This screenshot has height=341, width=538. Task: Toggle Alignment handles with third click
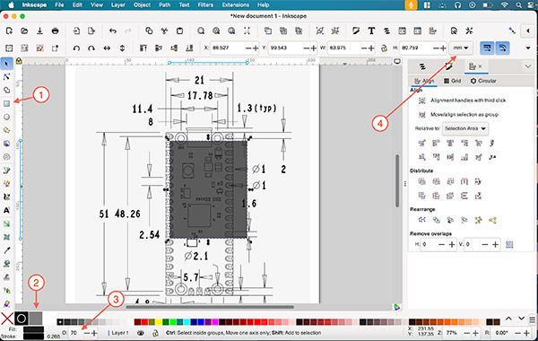(422, 101)
